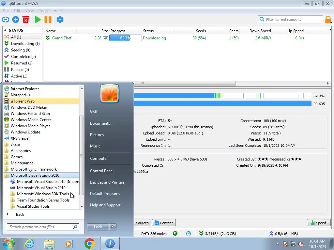334x250 pixels.
Task: Click the red Remove torrent icon
Action: (26, 20)
